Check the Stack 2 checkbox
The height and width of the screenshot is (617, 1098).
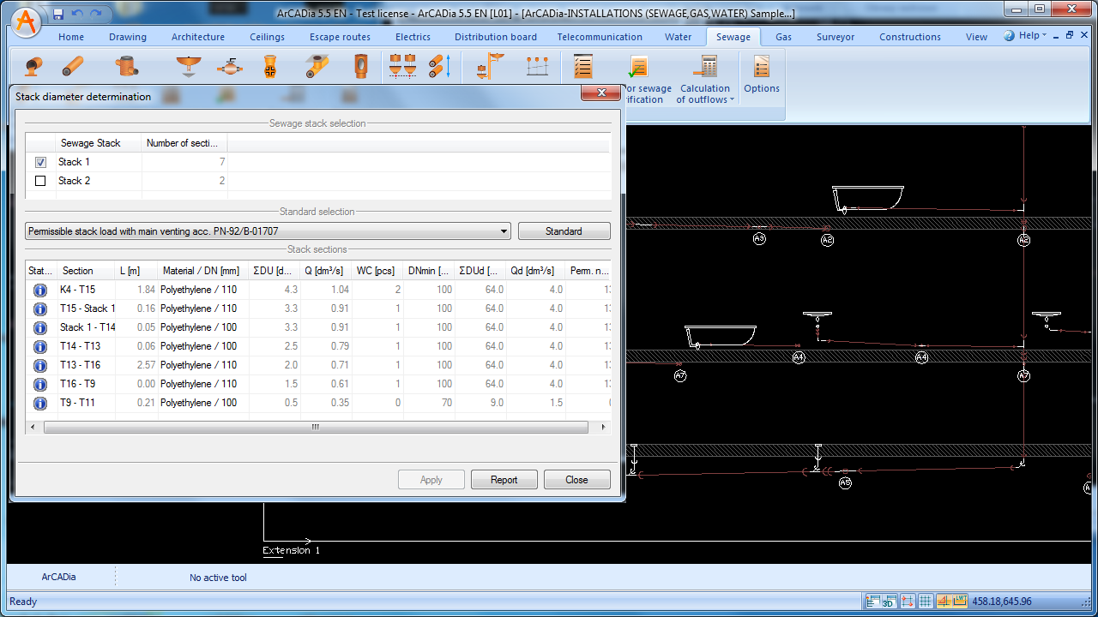(40, 181)
